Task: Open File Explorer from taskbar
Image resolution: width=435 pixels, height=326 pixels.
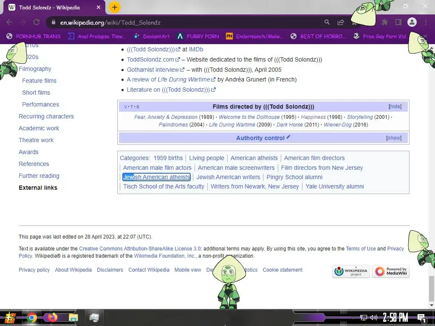Action: (73, 318)
